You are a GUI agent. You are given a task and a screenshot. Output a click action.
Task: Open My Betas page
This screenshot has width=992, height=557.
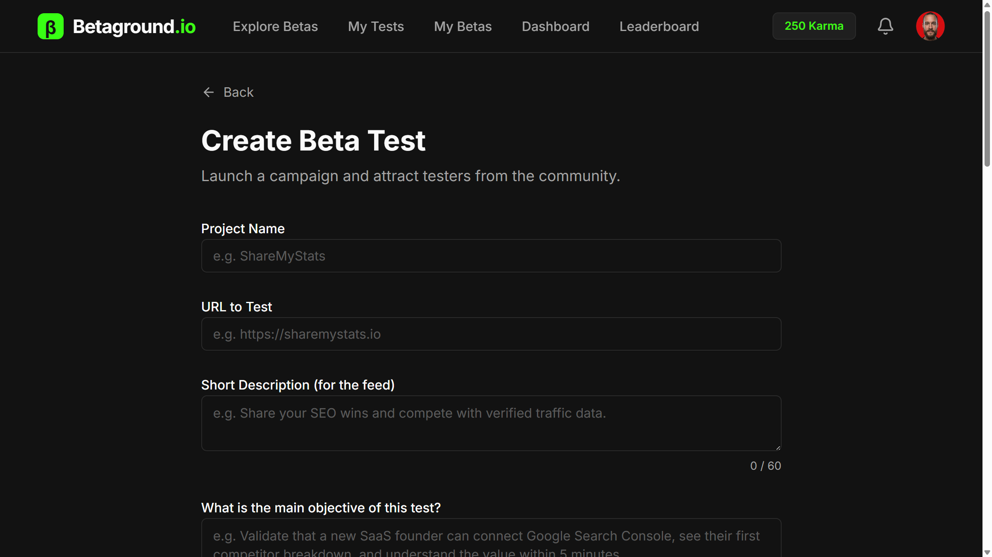(463, 26)
